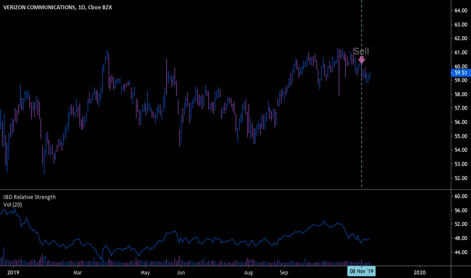Select the current price tag 59.51
This screenshot has height=278, width=471.
[461, 73]
